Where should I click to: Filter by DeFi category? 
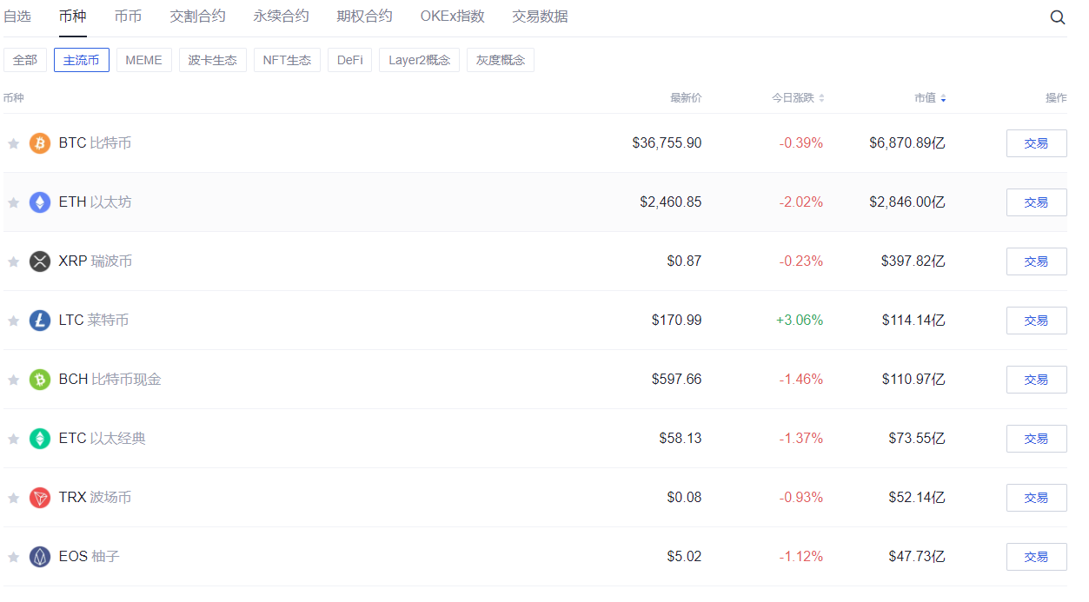[350, 60]
